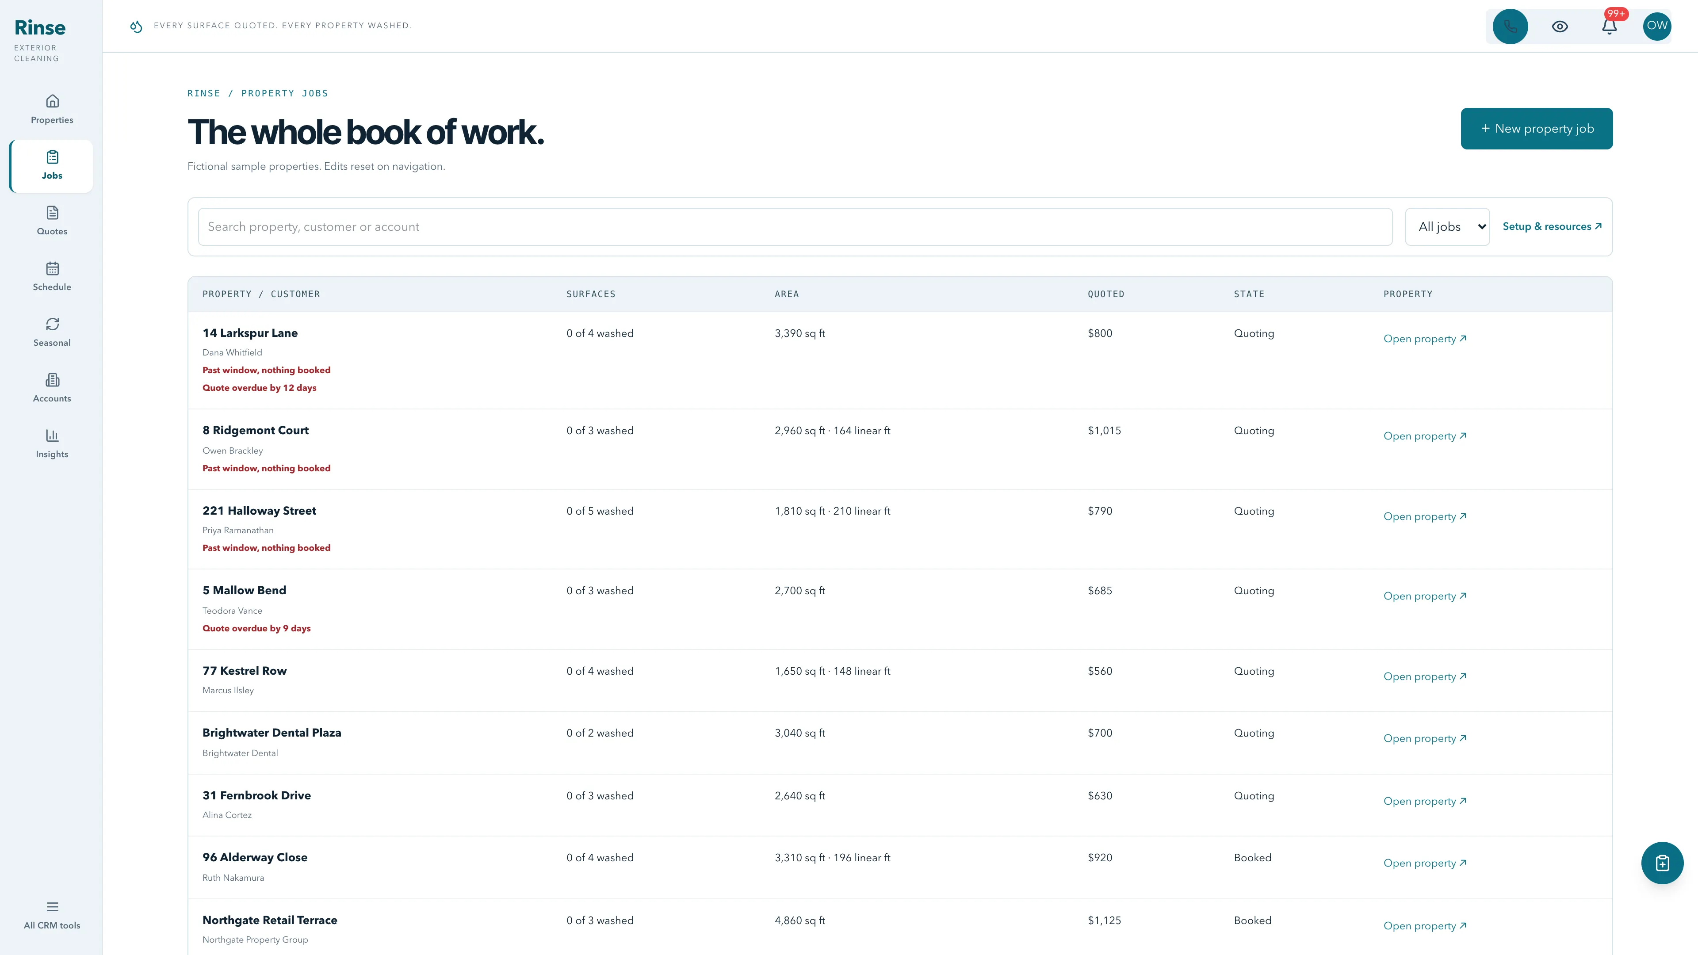Viewport: 1698px width, 955px height.
Task: Click 'Quote overdue by 9 days' text
Action: click(256, 628)
